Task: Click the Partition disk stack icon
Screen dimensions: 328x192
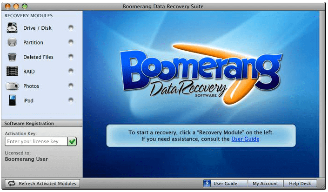Action: (12, 42)
